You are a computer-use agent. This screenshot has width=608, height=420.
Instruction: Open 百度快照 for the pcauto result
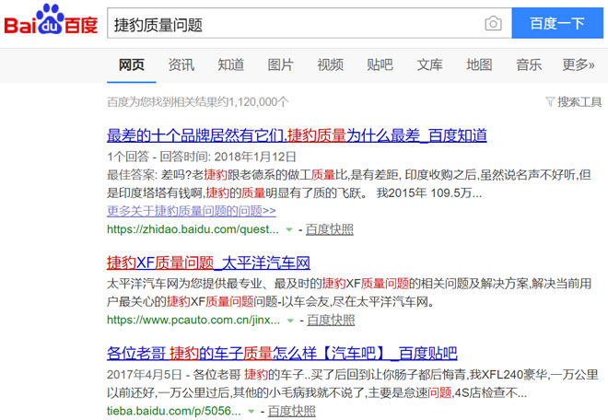point(331,320)
